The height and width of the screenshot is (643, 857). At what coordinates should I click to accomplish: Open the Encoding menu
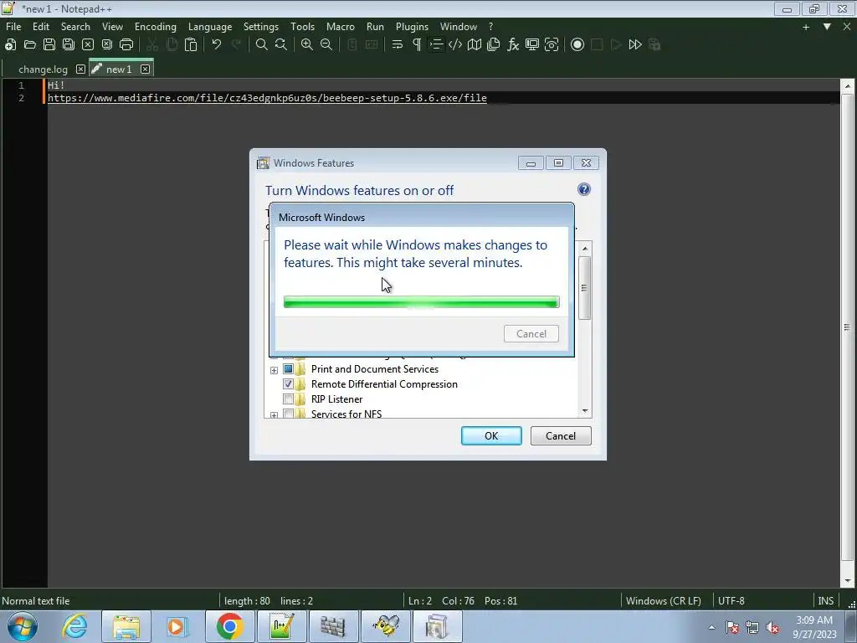[155, 26]
